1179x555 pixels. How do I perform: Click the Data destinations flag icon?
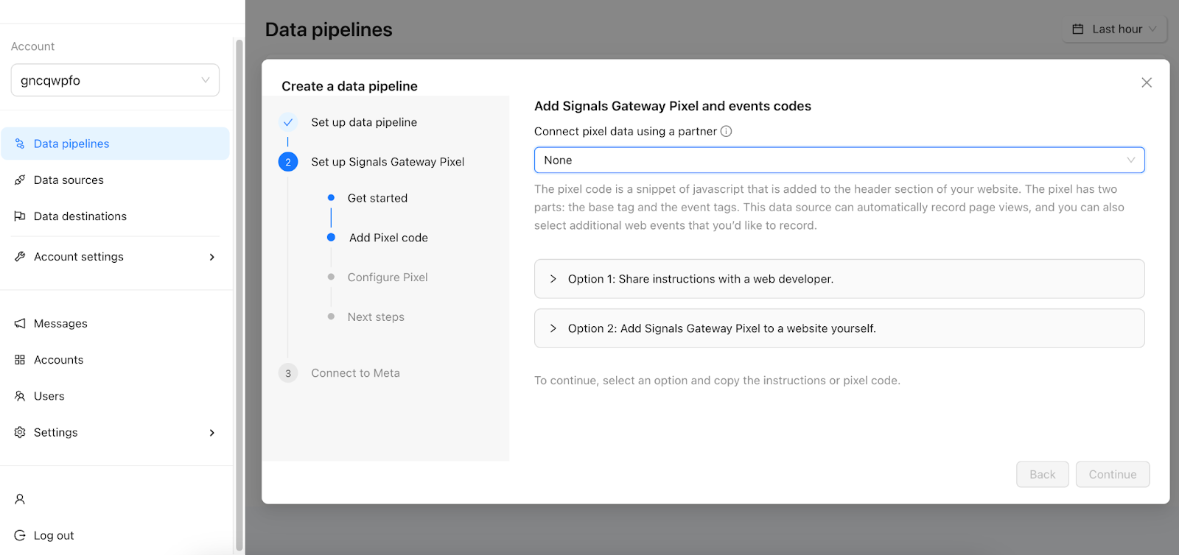20,216
